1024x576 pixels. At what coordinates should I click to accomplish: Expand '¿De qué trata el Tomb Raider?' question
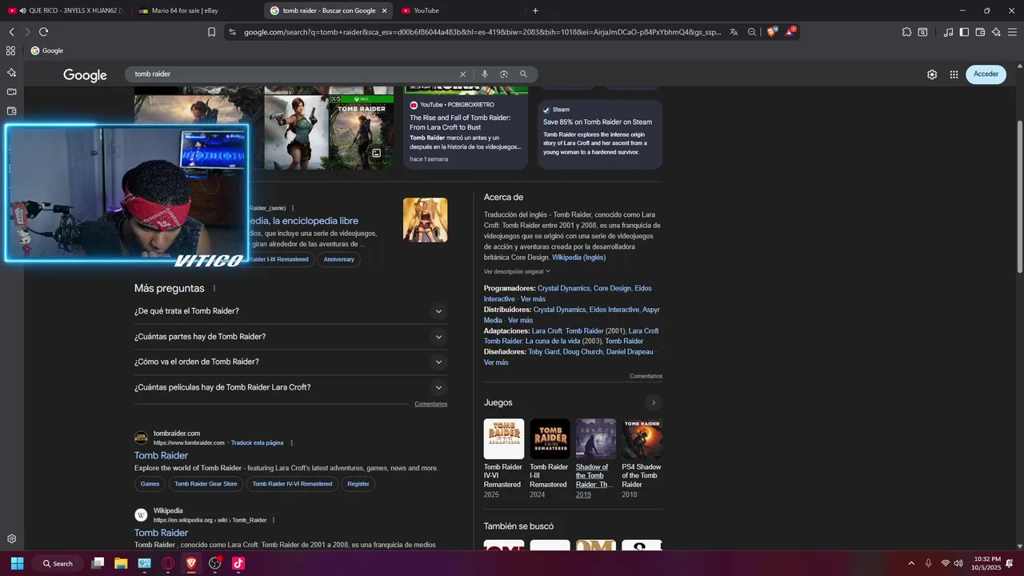[x=290, y=311]
